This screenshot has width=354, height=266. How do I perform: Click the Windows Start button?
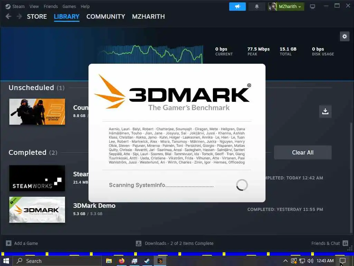point(6,261)
